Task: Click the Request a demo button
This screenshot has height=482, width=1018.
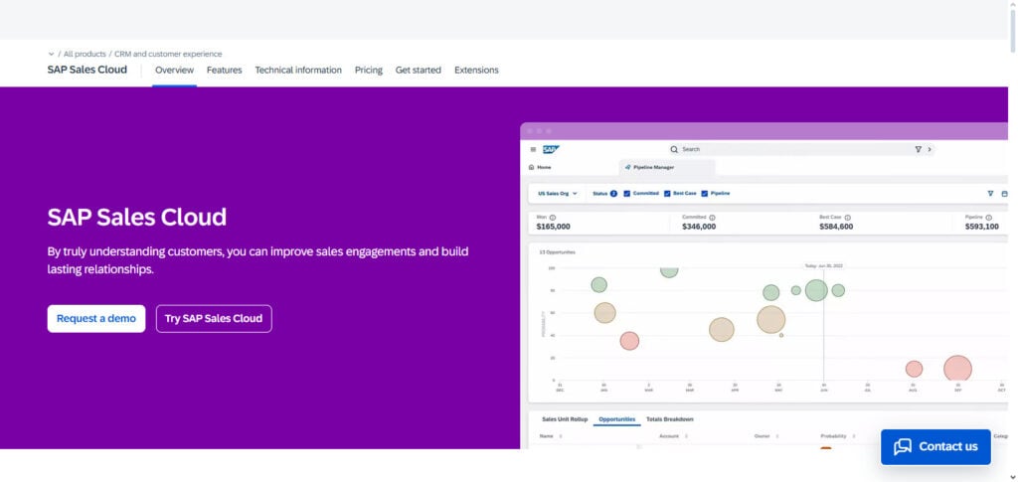Action: (x=96, y=319)
